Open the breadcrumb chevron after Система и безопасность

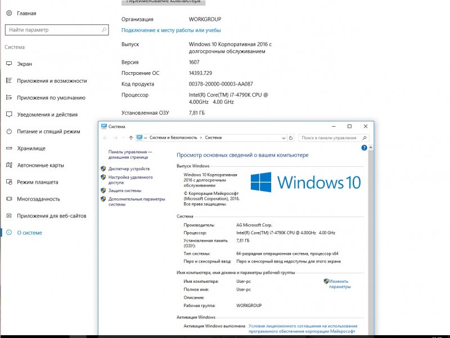point(201,137)
